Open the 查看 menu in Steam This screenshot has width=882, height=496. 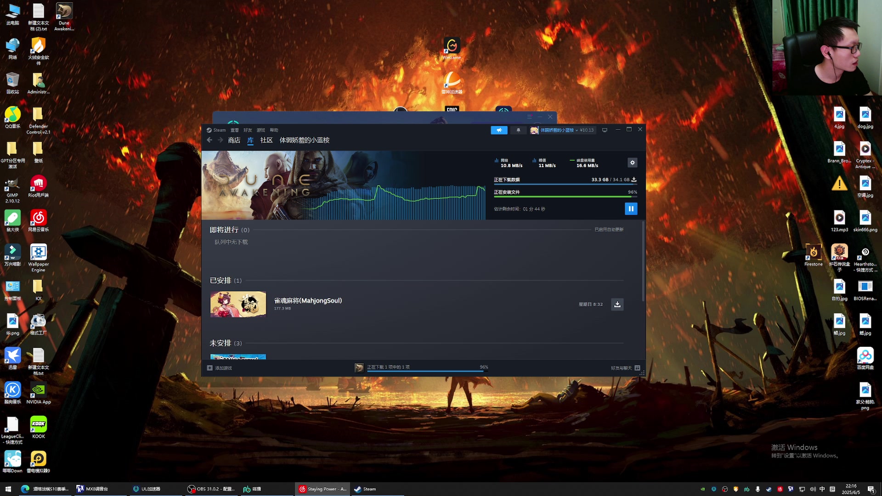(x=235, y=130)
